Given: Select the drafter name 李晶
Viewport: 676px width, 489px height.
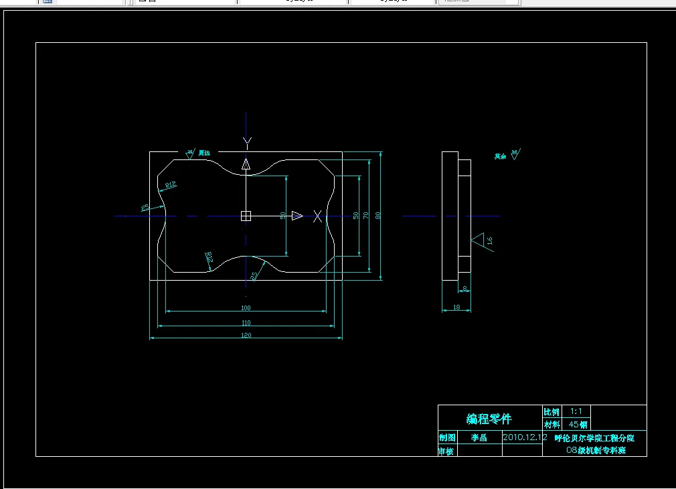Looking at the screenshot, I should click(x=479, y=437).
